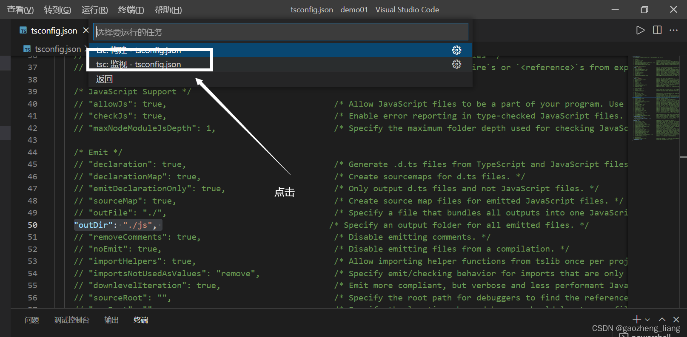Click the "allowJs": true line
Screen dimensions: 687x337
click(x=120, y=104)
